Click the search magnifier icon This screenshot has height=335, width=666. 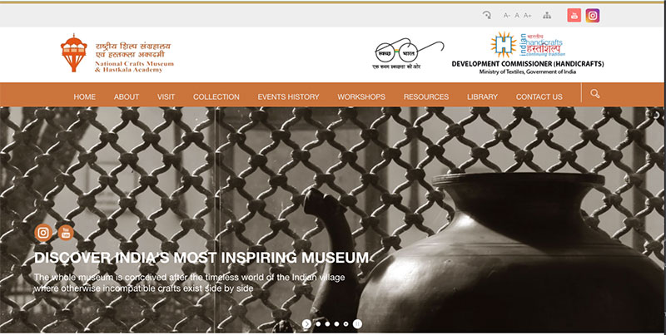pyautogui.click(x=595, y=94)
